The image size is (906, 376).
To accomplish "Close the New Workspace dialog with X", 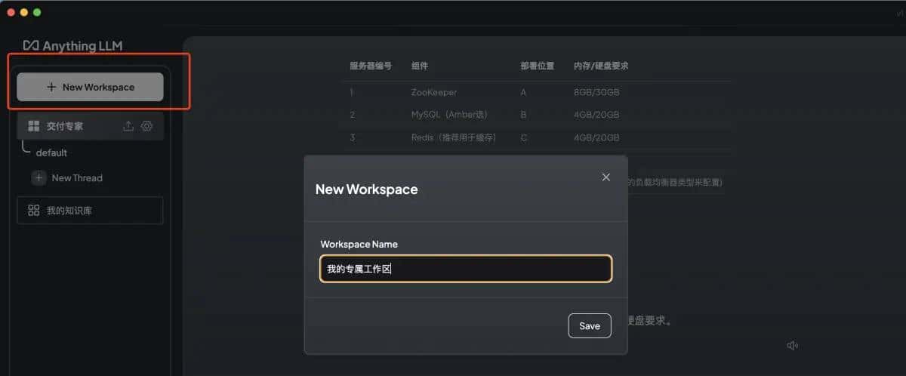I will pos(606,177).
